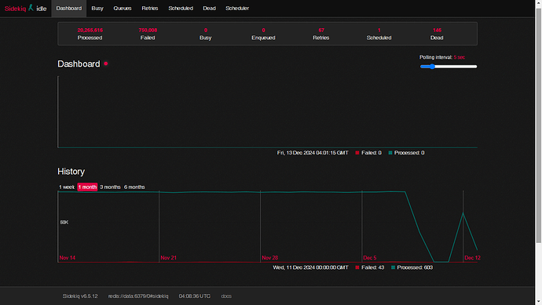Click the Dashboard heading
542x305 pixels.
coord(79,64)
